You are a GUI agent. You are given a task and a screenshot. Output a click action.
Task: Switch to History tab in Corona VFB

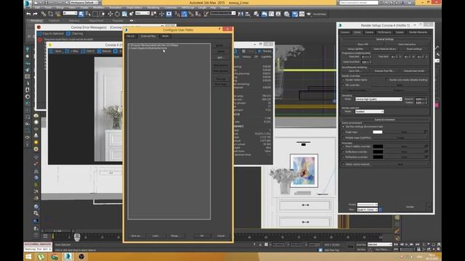coord(246,57)
